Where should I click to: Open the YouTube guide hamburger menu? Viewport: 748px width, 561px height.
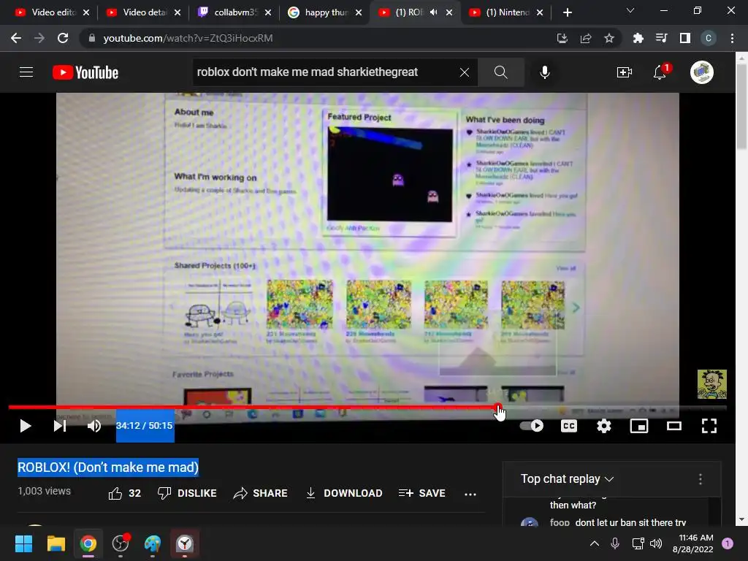[x=26, y=72]
